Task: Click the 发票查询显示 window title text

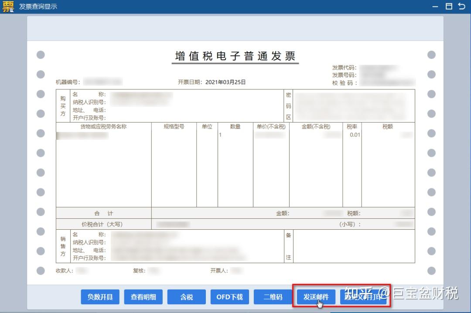Action: point(38,6)
